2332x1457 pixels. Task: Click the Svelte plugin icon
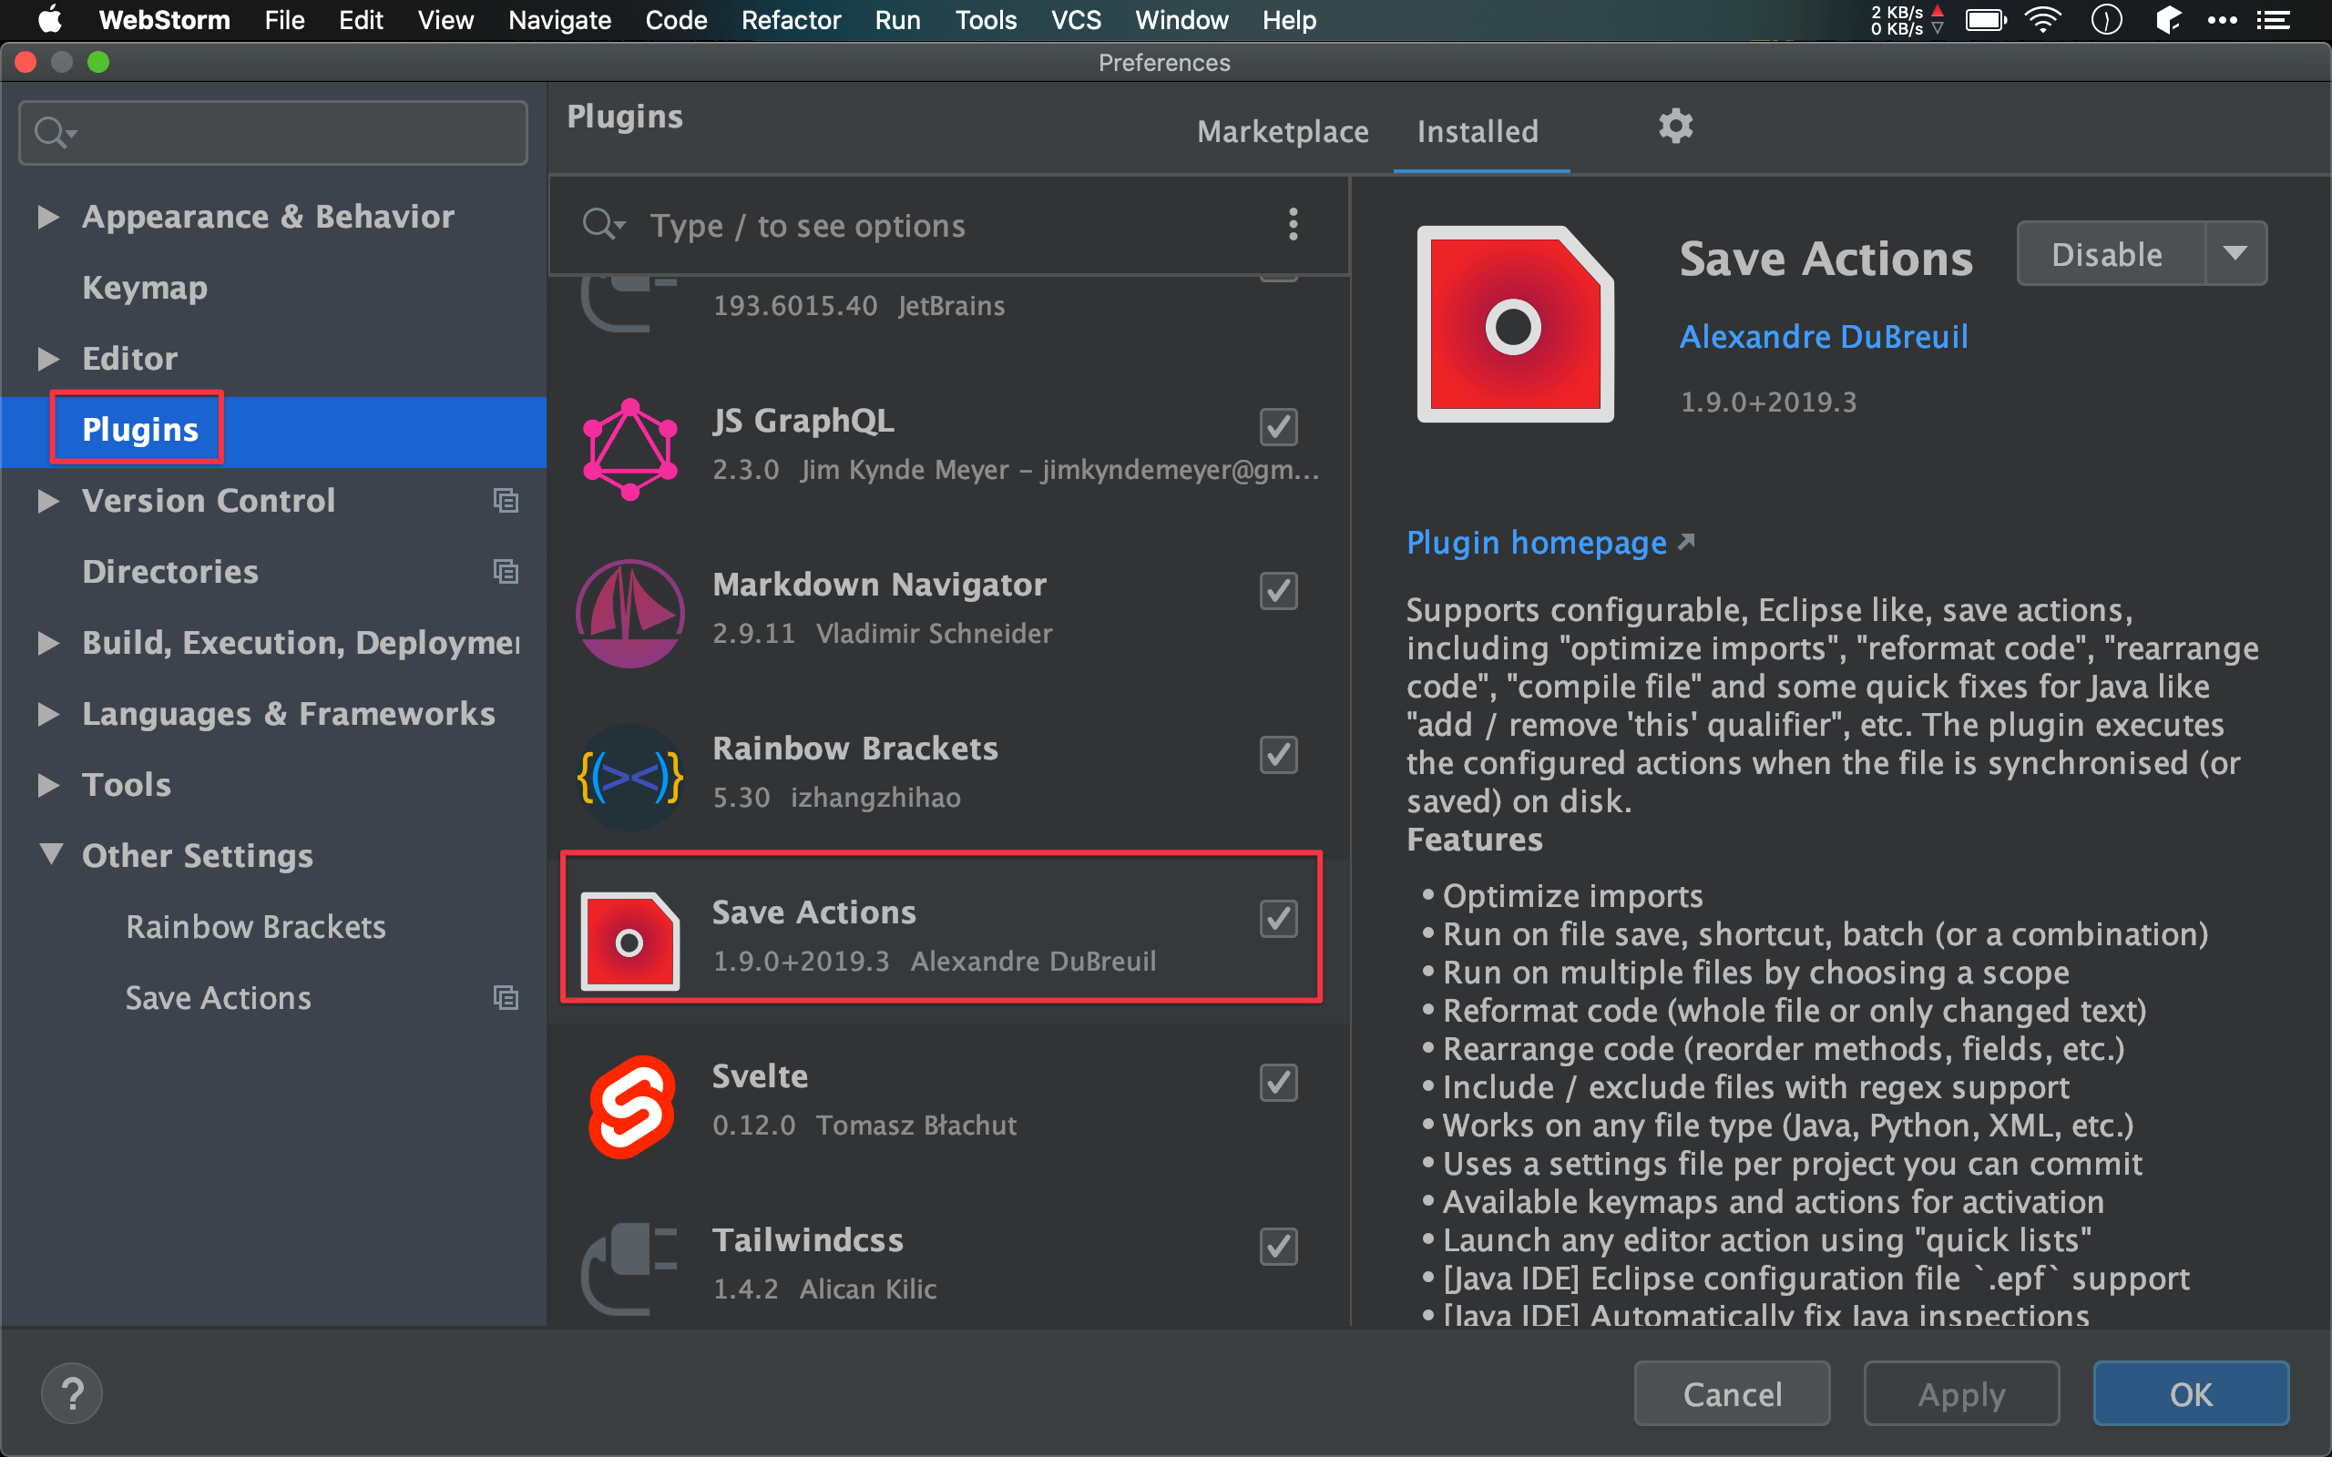tap(630, 1105)
